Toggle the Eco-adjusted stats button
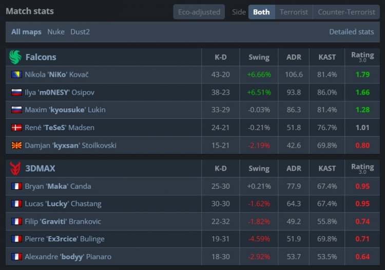Viewport: 385px width, 270px height. click(199, 12)
